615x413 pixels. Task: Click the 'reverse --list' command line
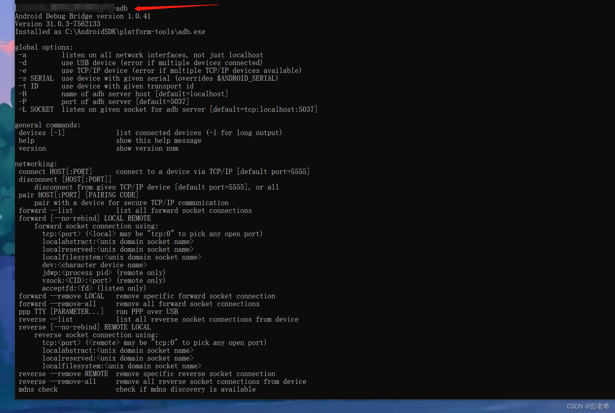point(159,319)
